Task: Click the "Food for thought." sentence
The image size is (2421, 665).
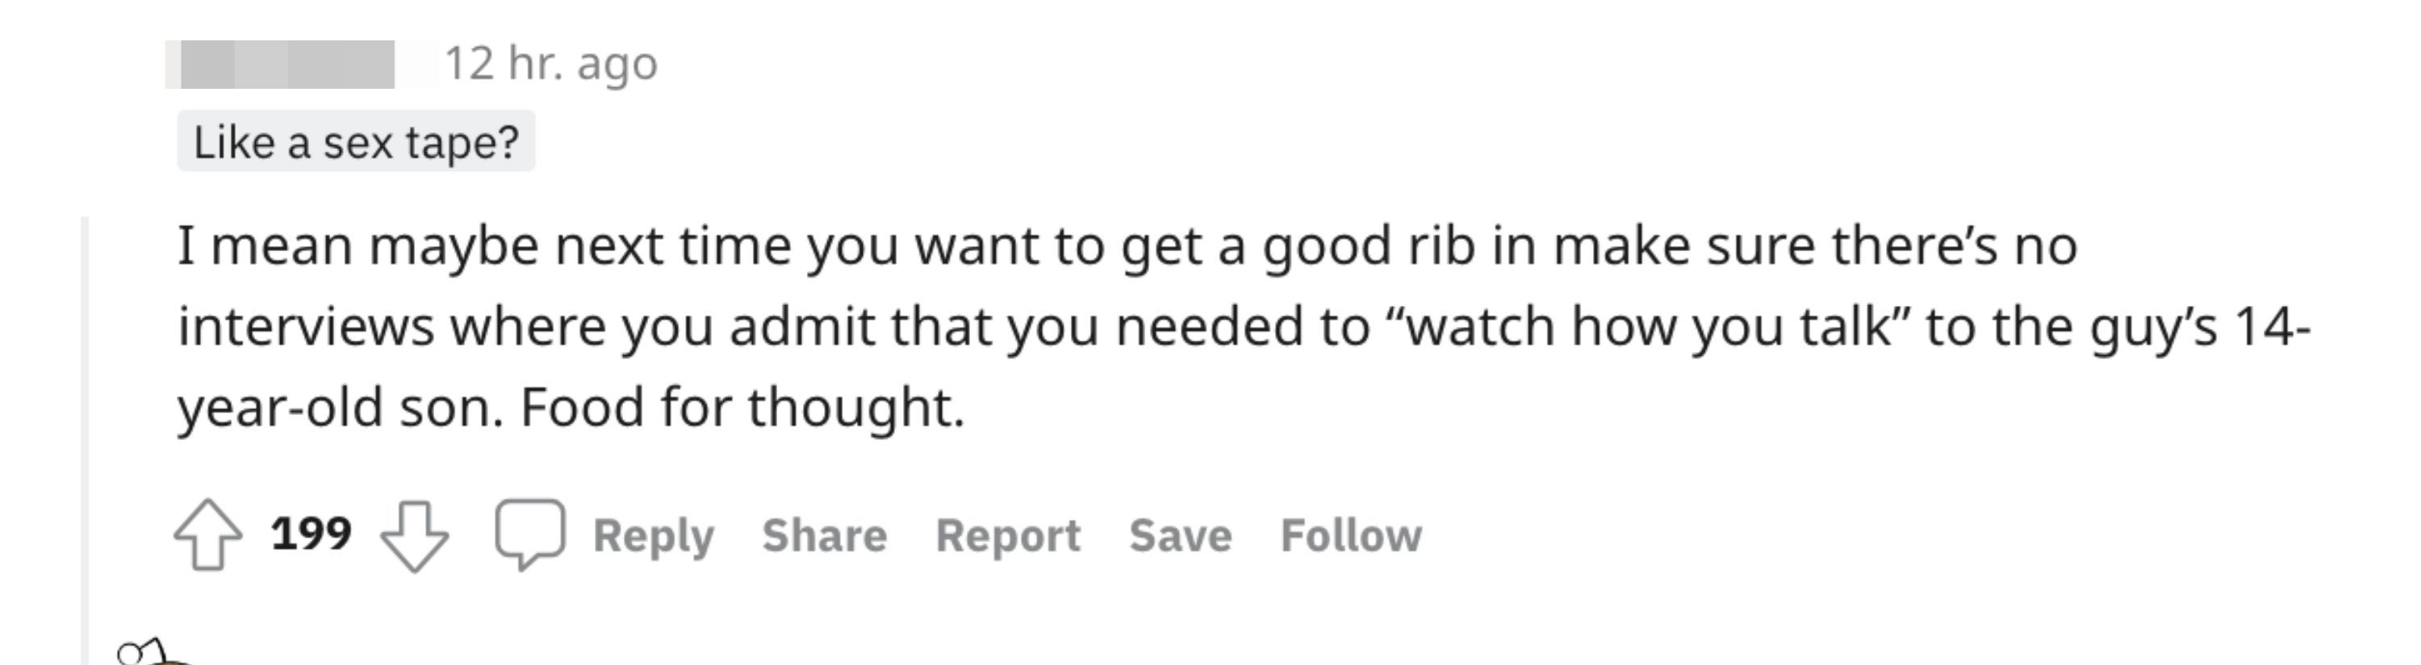Action: pyautogui.click(x=742, y=408)
